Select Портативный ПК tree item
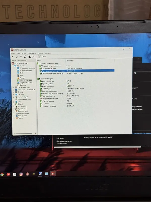Image resolution: width=151 pixels, height=202 pixels. (x=25, y=83)
